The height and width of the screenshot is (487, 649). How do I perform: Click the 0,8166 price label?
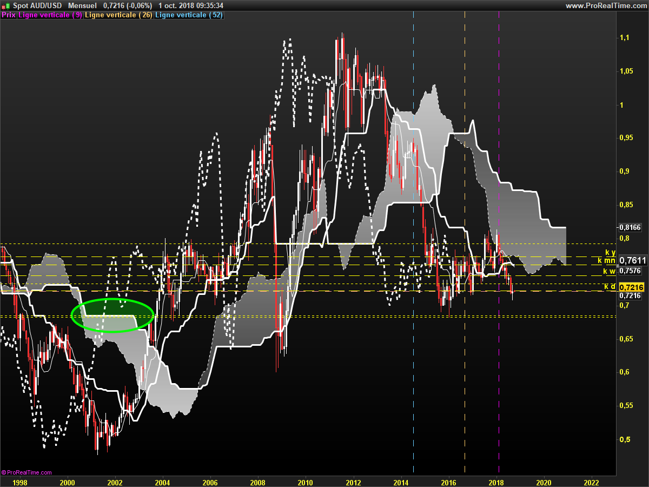(630, 227)
